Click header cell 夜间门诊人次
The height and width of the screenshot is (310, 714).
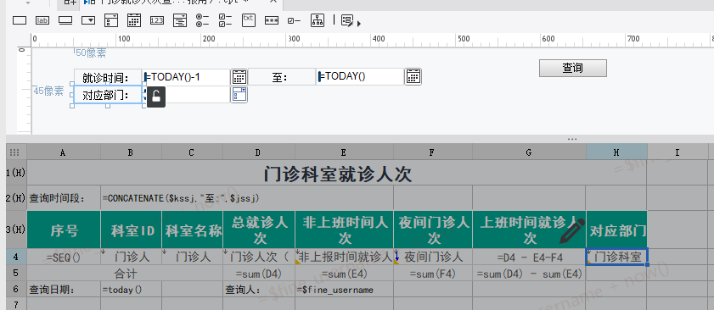pos(433,230)
